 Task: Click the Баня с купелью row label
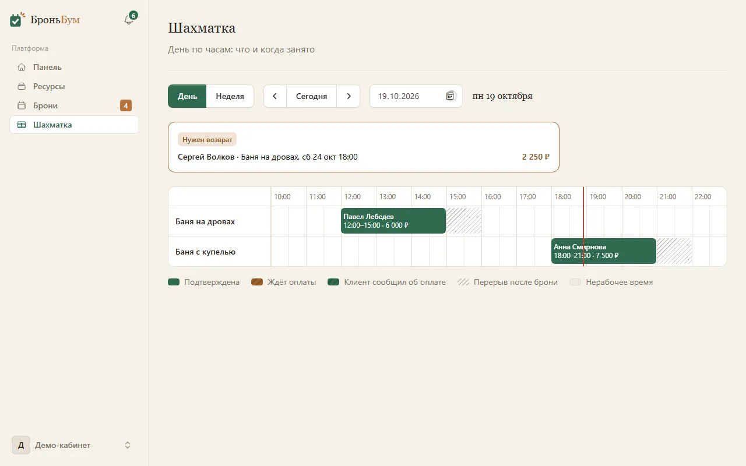point(205,252)
